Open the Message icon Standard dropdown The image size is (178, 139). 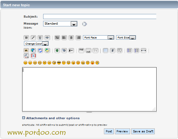click(x=60, y=24)
